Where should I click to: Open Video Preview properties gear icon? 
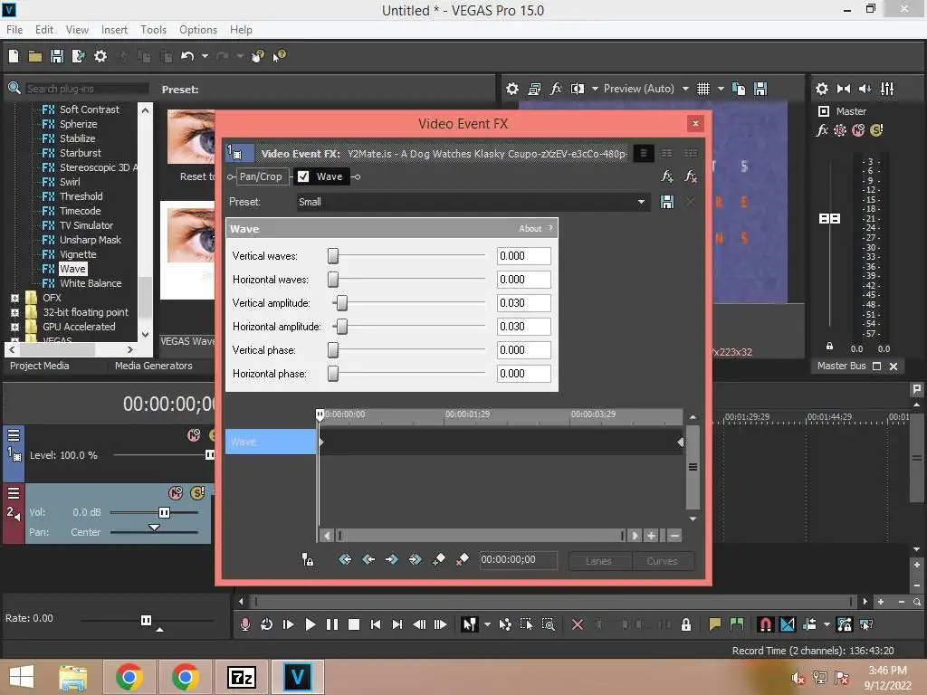512,89
